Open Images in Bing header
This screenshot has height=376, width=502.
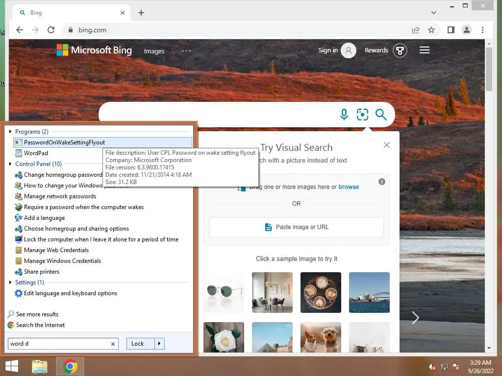[154, 51]
